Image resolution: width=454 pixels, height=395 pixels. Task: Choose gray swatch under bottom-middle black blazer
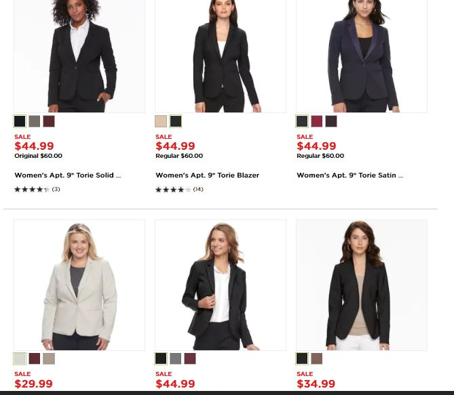coord(175,358)
